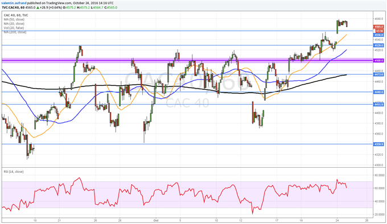Click the O:4575.2 open value in header

pyautogui.click(x=69, y=7)
